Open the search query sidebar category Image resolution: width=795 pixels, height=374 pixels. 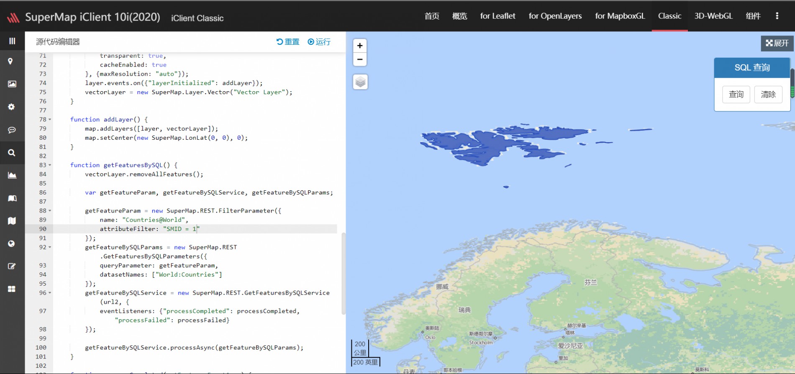point(12,153)
